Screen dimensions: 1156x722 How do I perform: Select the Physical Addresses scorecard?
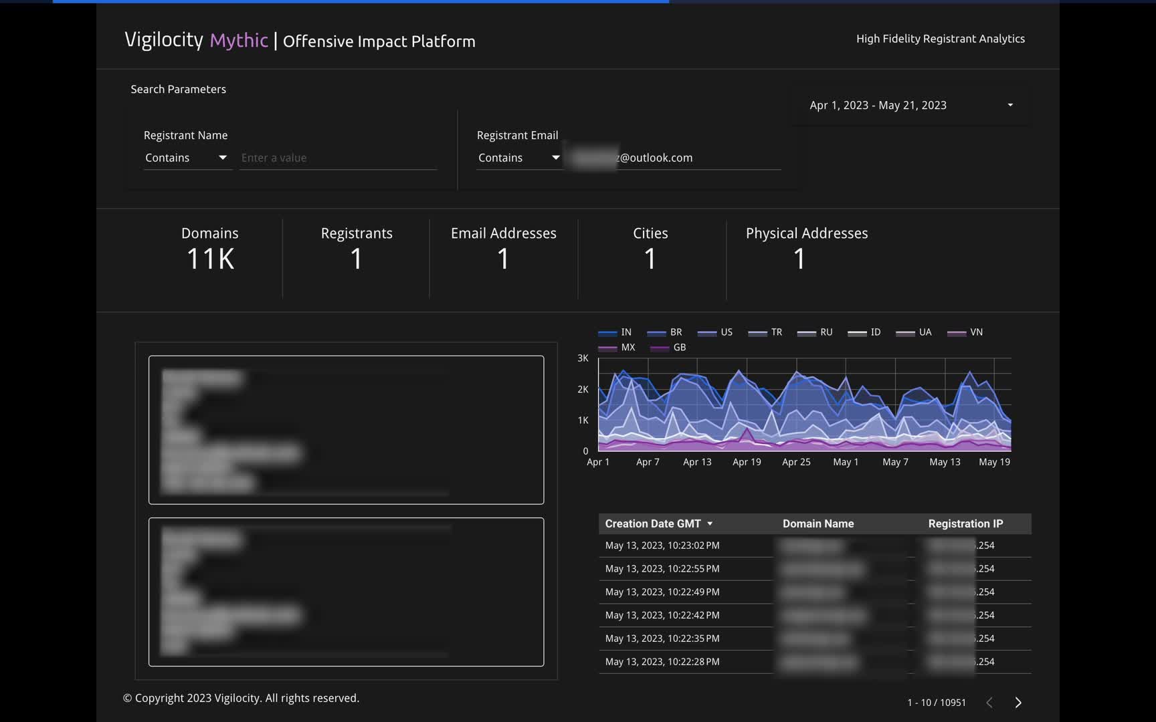(x=807, y=249)
